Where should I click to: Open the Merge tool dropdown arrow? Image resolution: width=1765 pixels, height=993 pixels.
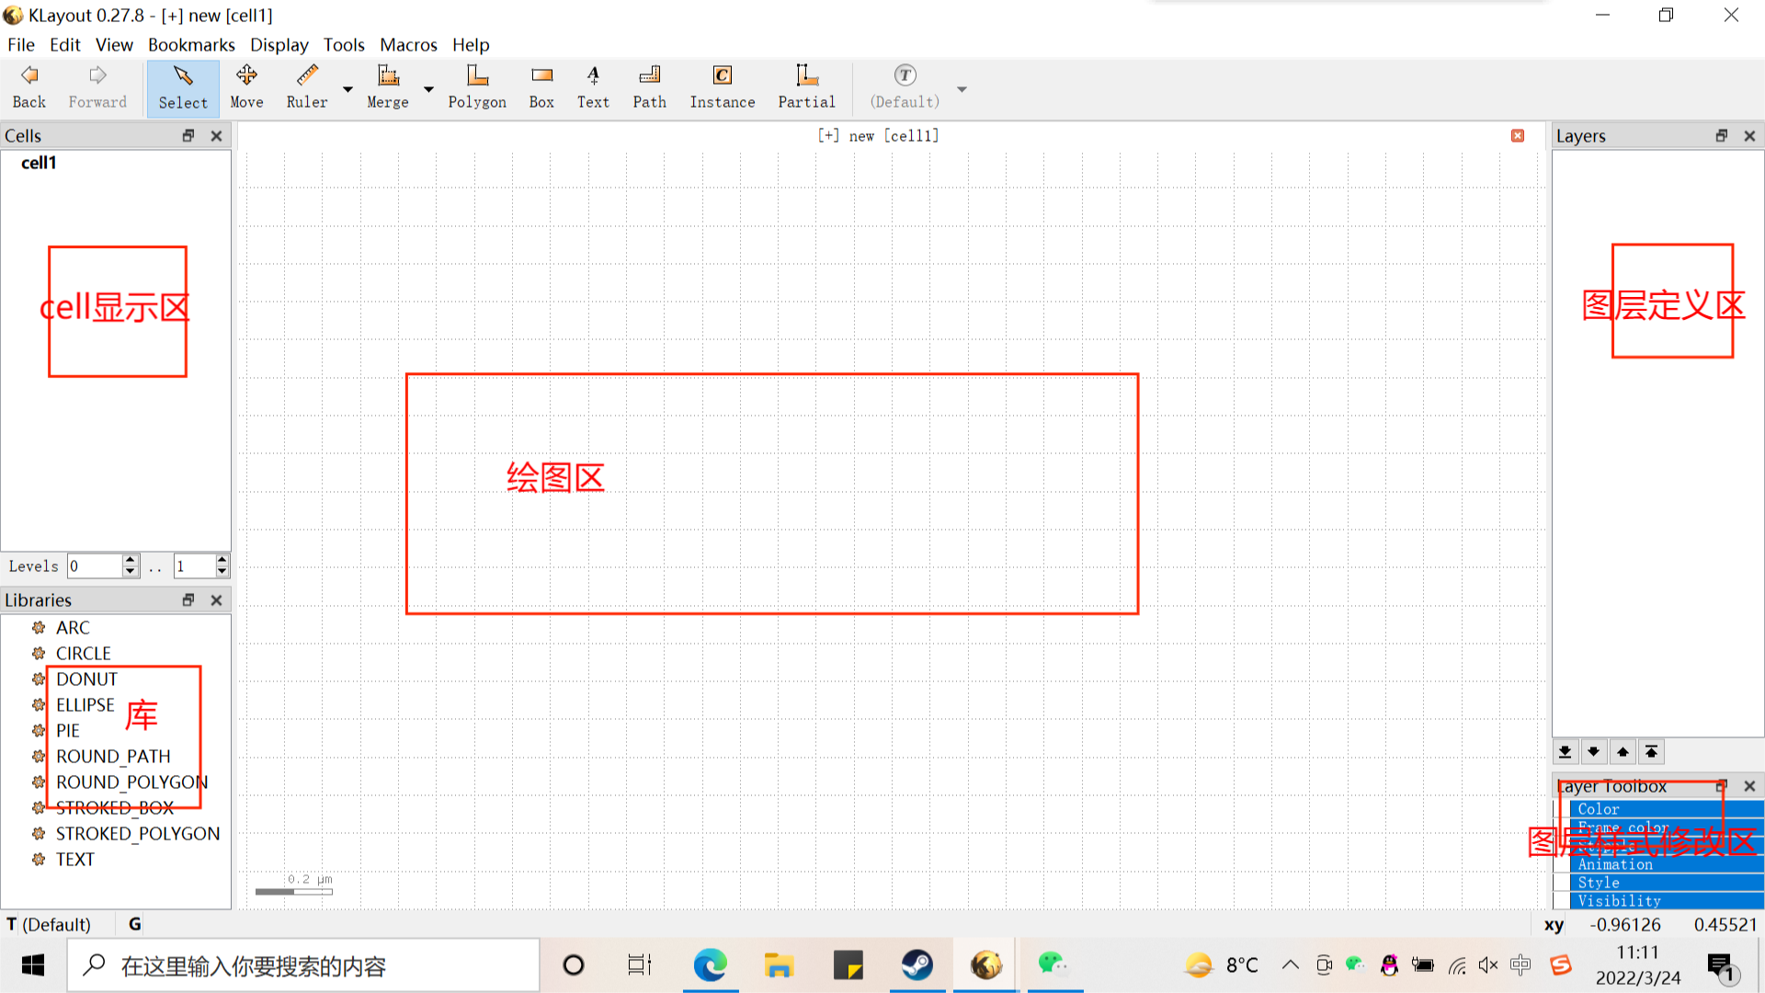(x=428, y=88)
